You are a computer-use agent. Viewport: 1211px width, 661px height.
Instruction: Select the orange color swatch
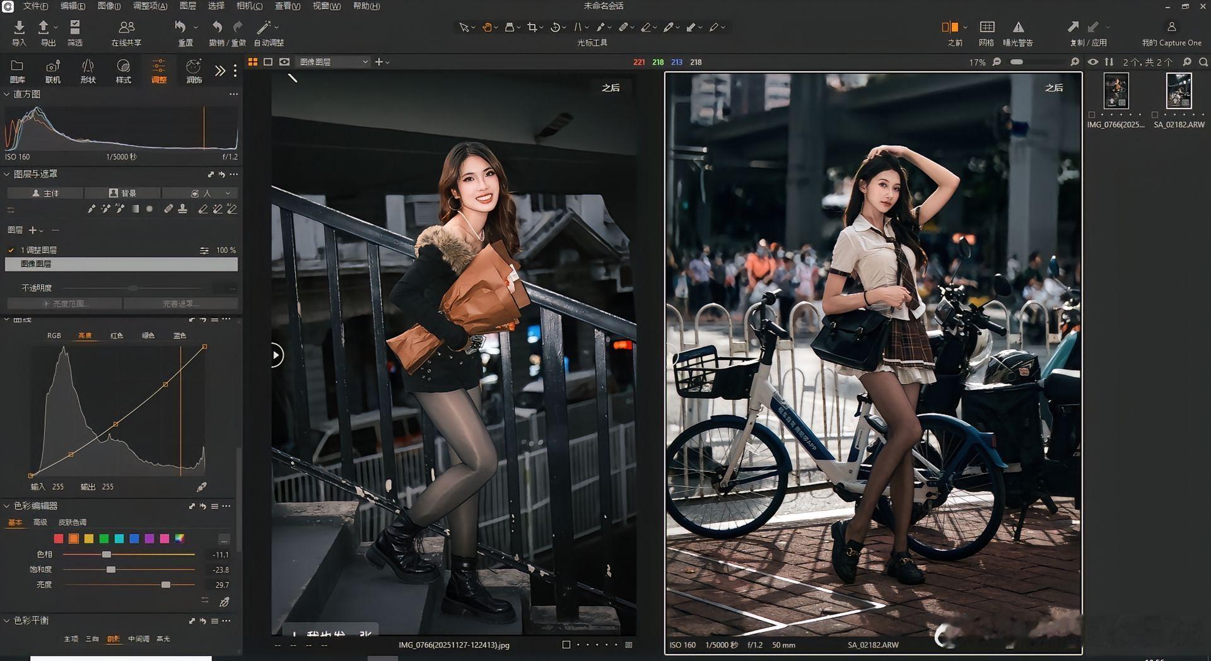pos(74,539)
